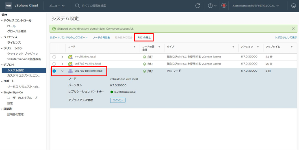Click the 34 分 uptime cell

point(269,57)
